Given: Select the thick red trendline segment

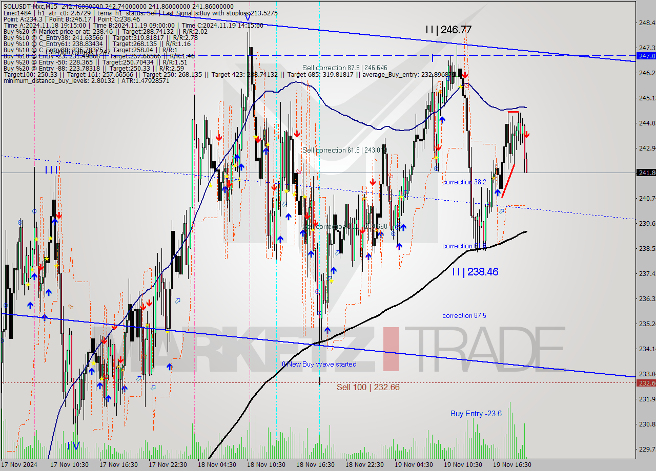Looking at the screenshot, I should tap(508, 181).
